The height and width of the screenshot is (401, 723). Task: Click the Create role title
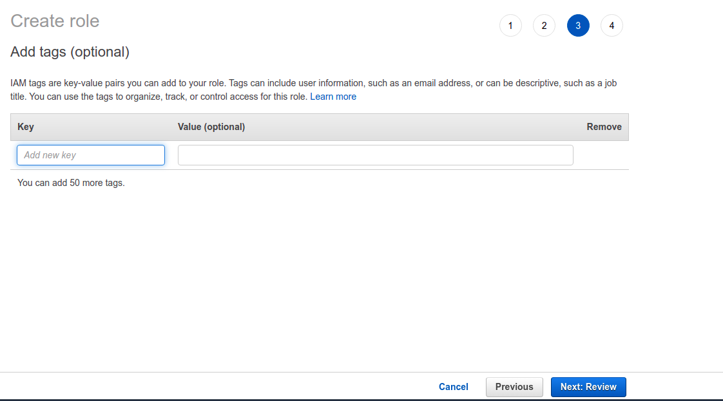coord(55,21)
